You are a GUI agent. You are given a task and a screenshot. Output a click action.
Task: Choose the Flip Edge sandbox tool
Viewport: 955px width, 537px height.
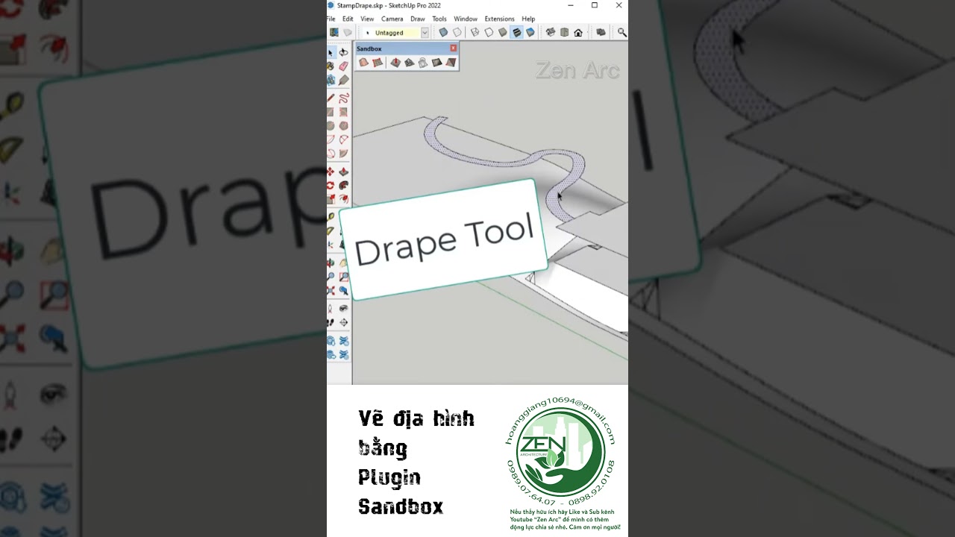(x=451, y=63)
